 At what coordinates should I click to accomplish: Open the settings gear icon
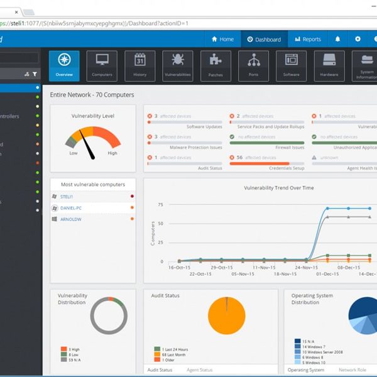(x=358, y=39)
